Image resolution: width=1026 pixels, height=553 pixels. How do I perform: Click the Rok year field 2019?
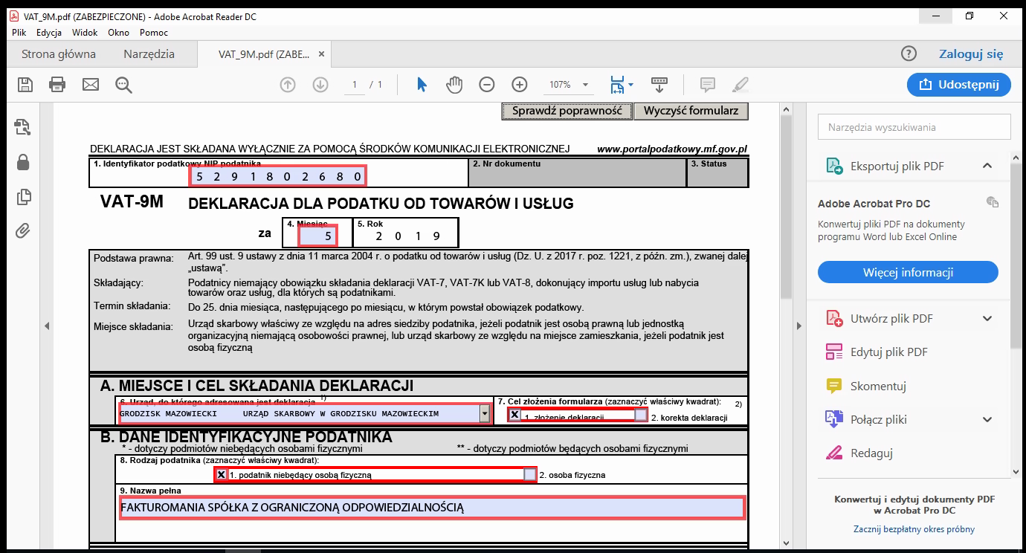[407, 237]
